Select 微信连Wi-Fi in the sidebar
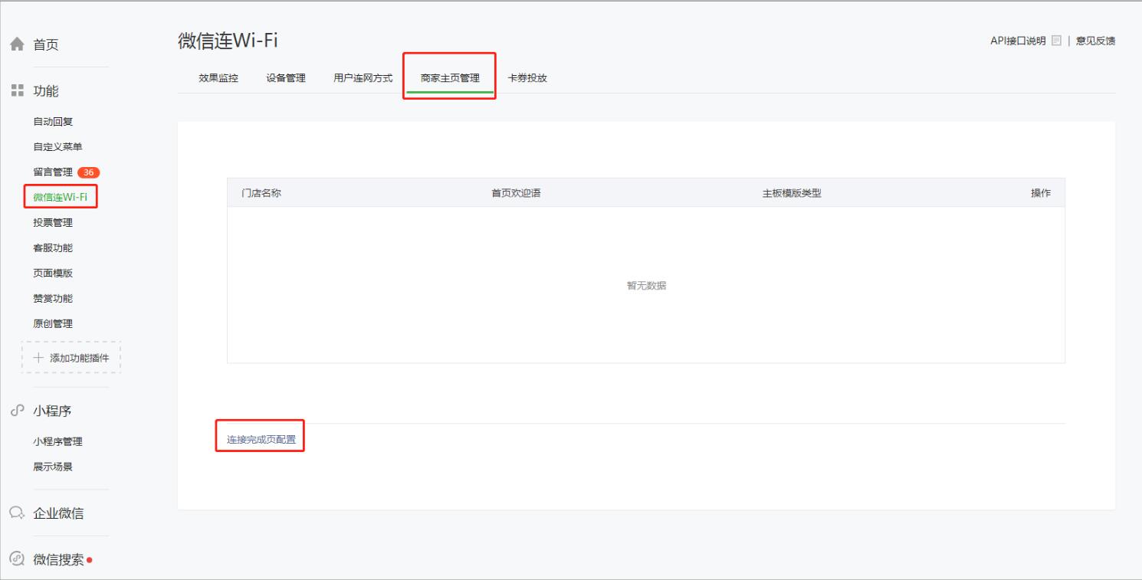This screenshot has height=580, width=1142. coord(60,198)
